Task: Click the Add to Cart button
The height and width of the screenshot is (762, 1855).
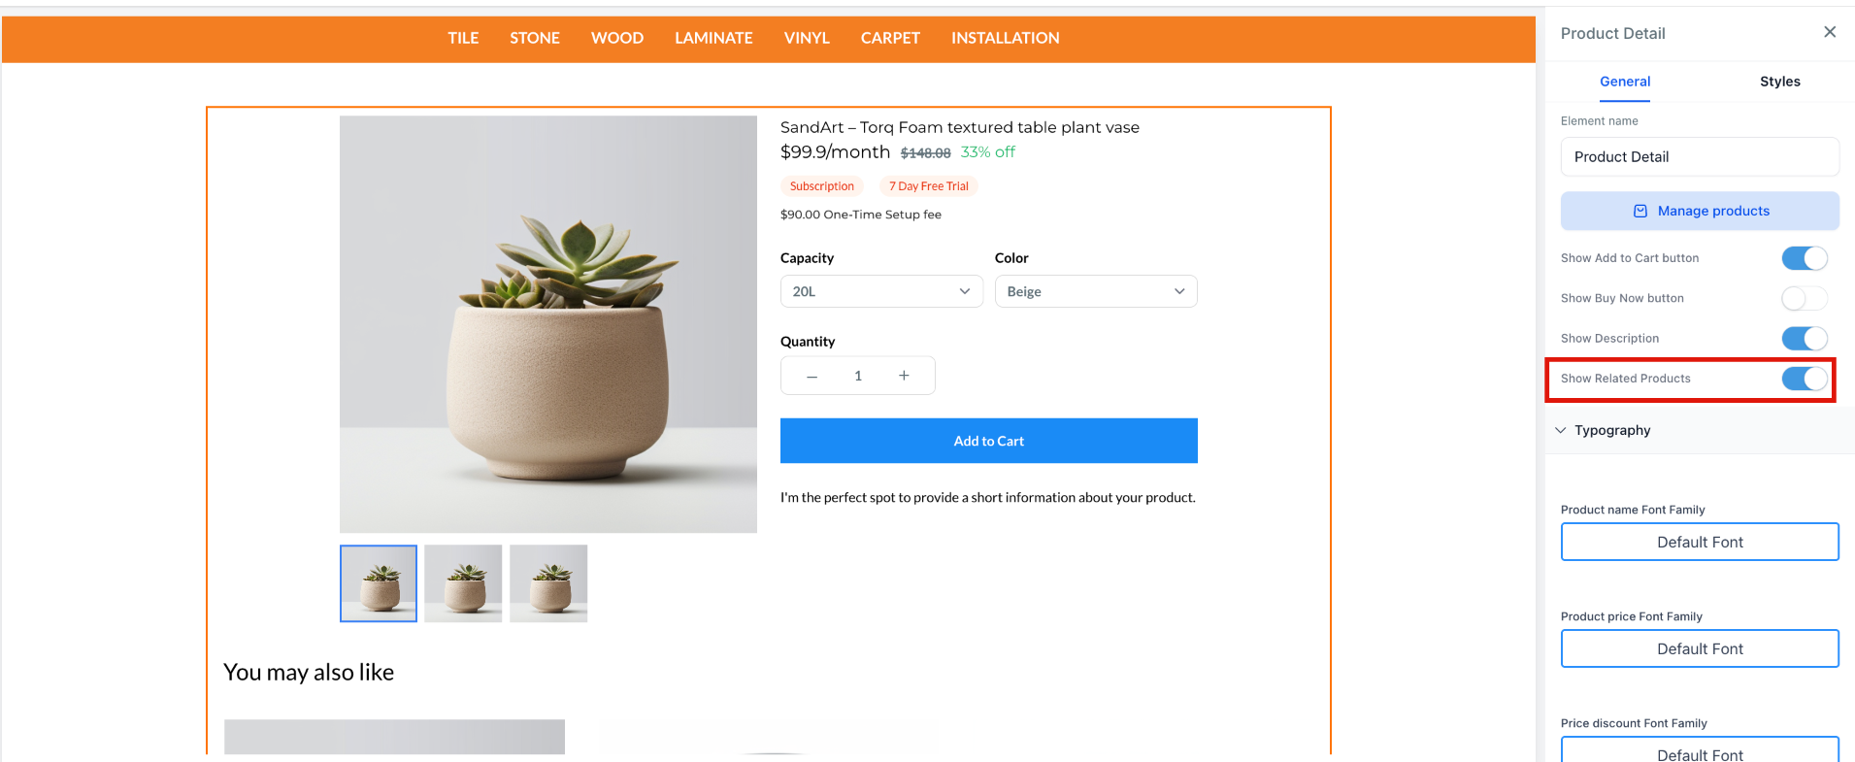Action: 988,441
